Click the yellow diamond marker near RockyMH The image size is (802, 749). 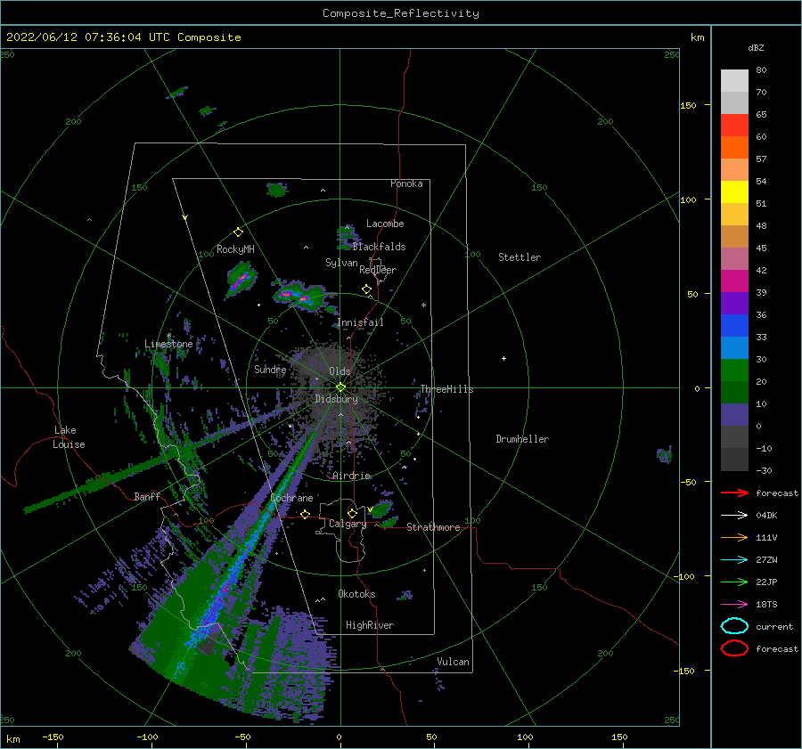[238, 232]
